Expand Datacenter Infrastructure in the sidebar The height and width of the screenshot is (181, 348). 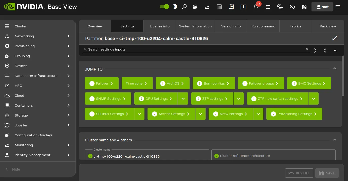(x=38, y=76)
